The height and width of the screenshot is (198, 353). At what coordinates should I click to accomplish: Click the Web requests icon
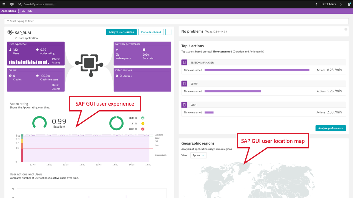click(x=117, y=50)
